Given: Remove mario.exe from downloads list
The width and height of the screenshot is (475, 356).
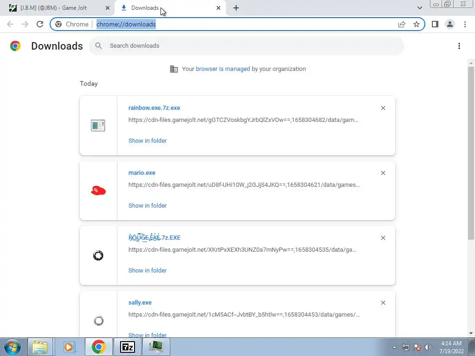Looking at the screenshot, I should (383, 173).
